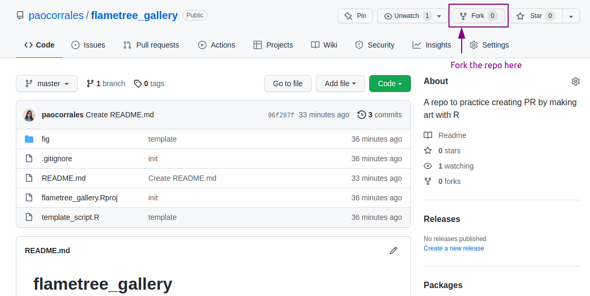
Task: Open the Releases heading link
Action: click(442, 219)
